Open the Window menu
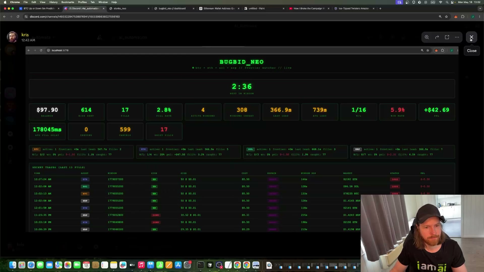 [103, 2]
